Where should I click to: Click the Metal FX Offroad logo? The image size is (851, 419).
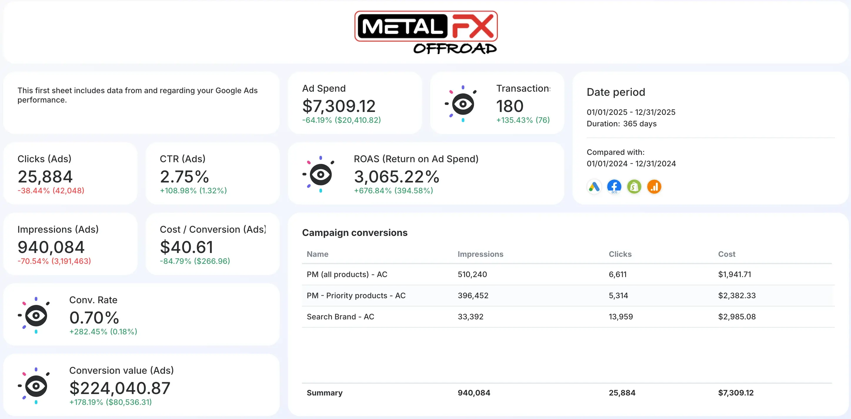(x=426, y=32)
